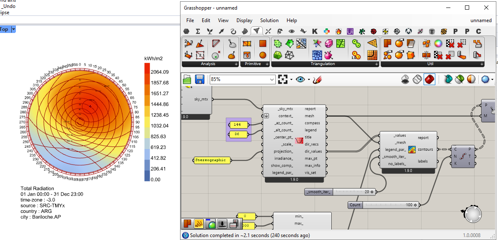Click the yellow 144 number panel
498x240 pixels.
click(x=237, y=124)
